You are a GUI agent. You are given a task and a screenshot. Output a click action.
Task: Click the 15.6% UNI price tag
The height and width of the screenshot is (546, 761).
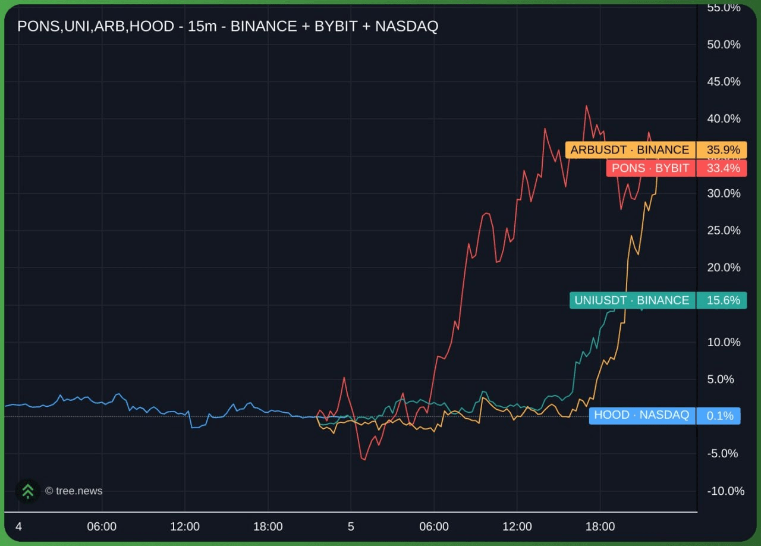722,300
